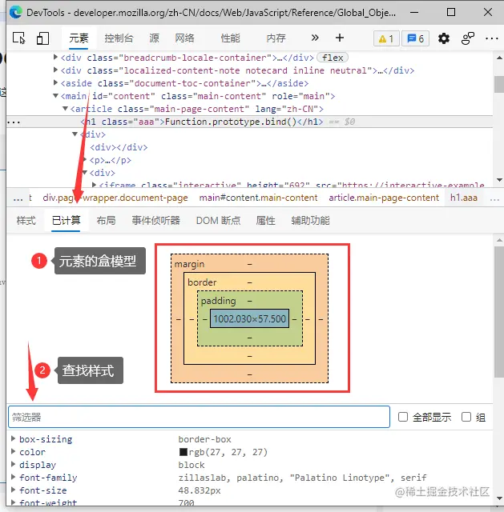Viewport: 504px width, 512px height.
Task: Open the feedback/profile icon
Action: point(468,38)
